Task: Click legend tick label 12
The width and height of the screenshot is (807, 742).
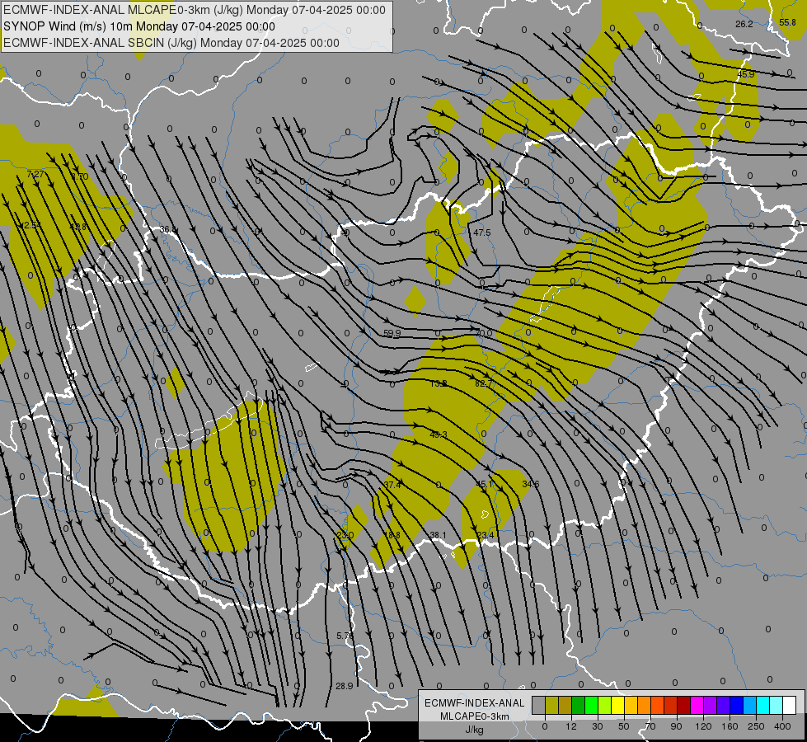Action: pos(571,726)
